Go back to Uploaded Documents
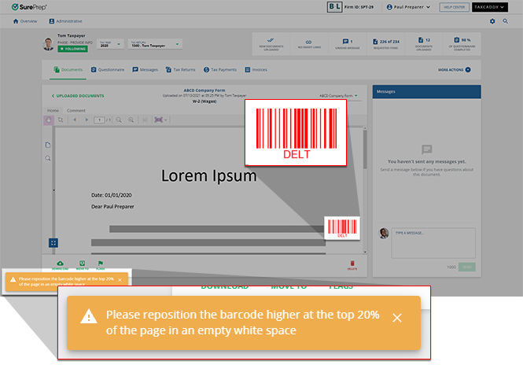Image resolution: width=523 pixels, height=365 pixels. pyautogui.click(x=78, y=96)
